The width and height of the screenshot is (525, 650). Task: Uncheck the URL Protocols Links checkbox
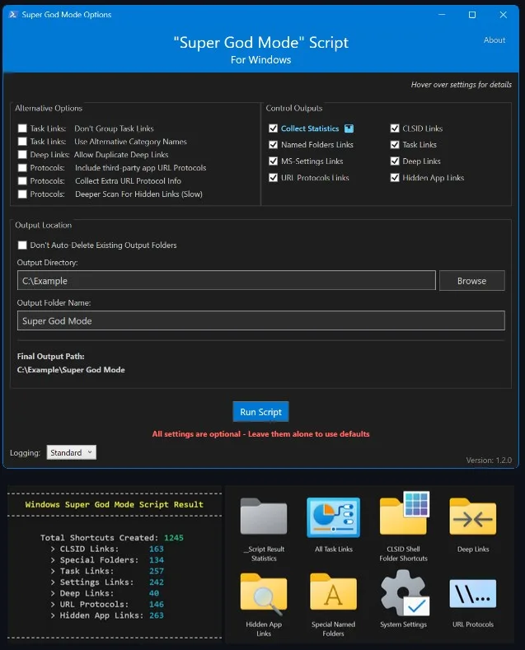click(x=274, y=178)
